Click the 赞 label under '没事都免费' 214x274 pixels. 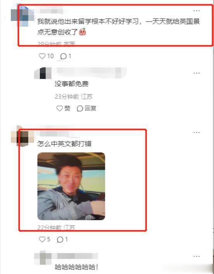pos(67,108)
